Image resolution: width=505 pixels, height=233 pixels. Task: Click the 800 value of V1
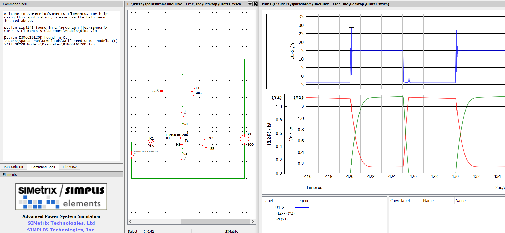tap(250, 145)
